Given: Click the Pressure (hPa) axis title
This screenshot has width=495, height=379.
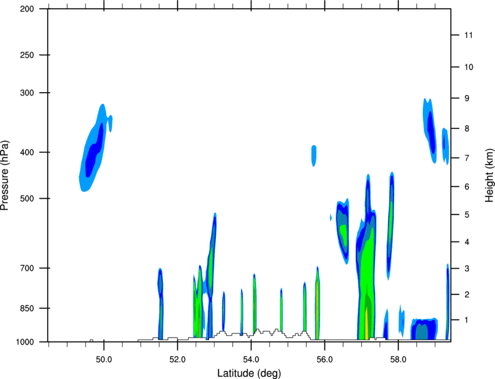Looking at the screenshot, I should coord(5,175).
